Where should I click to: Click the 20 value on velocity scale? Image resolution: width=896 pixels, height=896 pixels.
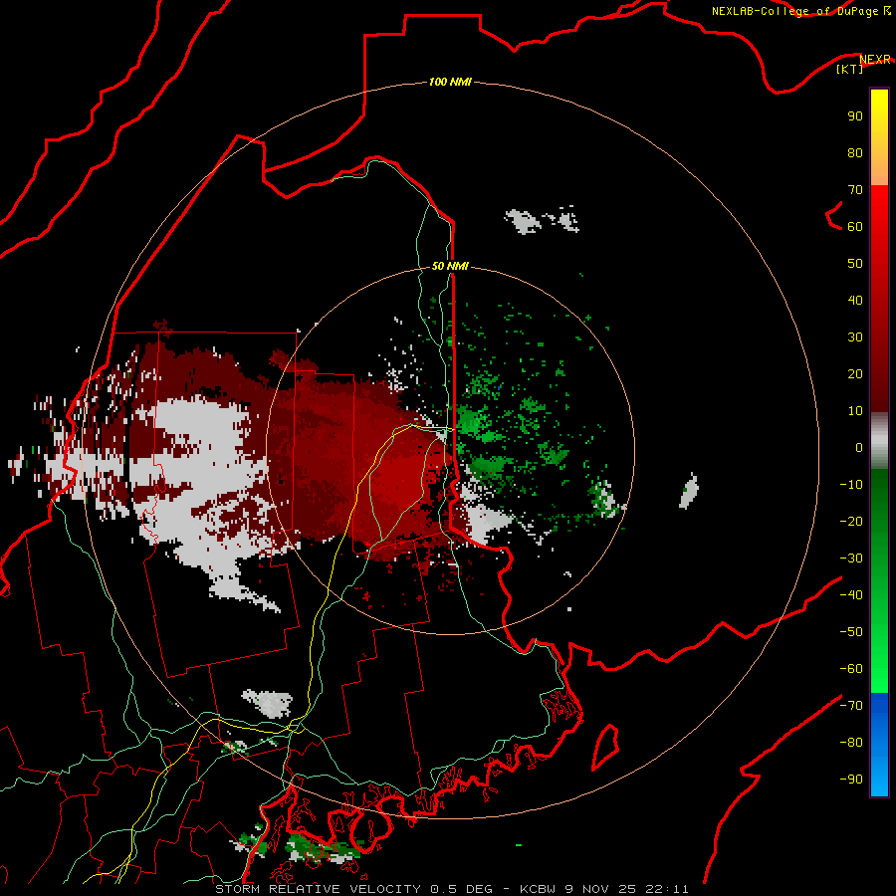point(855,373)
